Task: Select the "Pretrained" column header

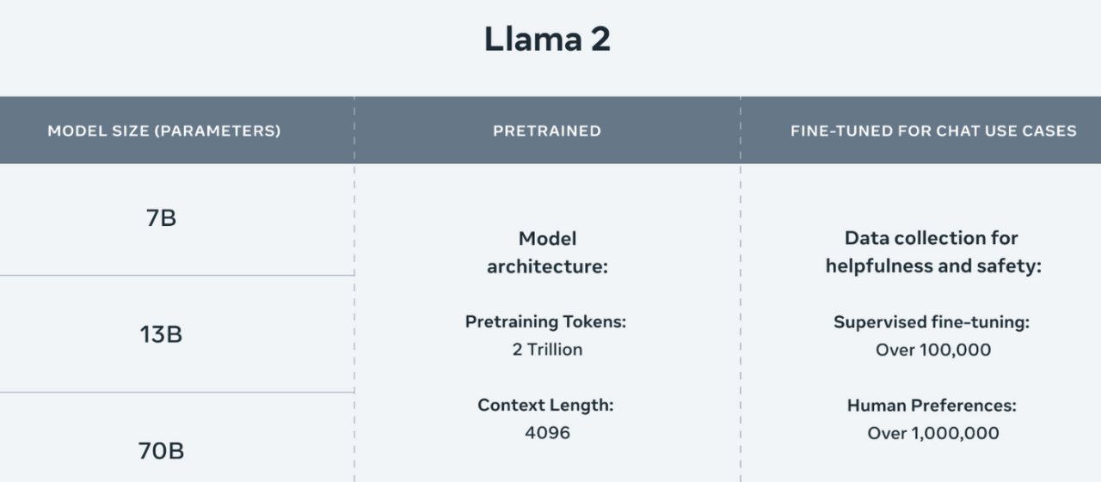Action: [x=547, y=131]
